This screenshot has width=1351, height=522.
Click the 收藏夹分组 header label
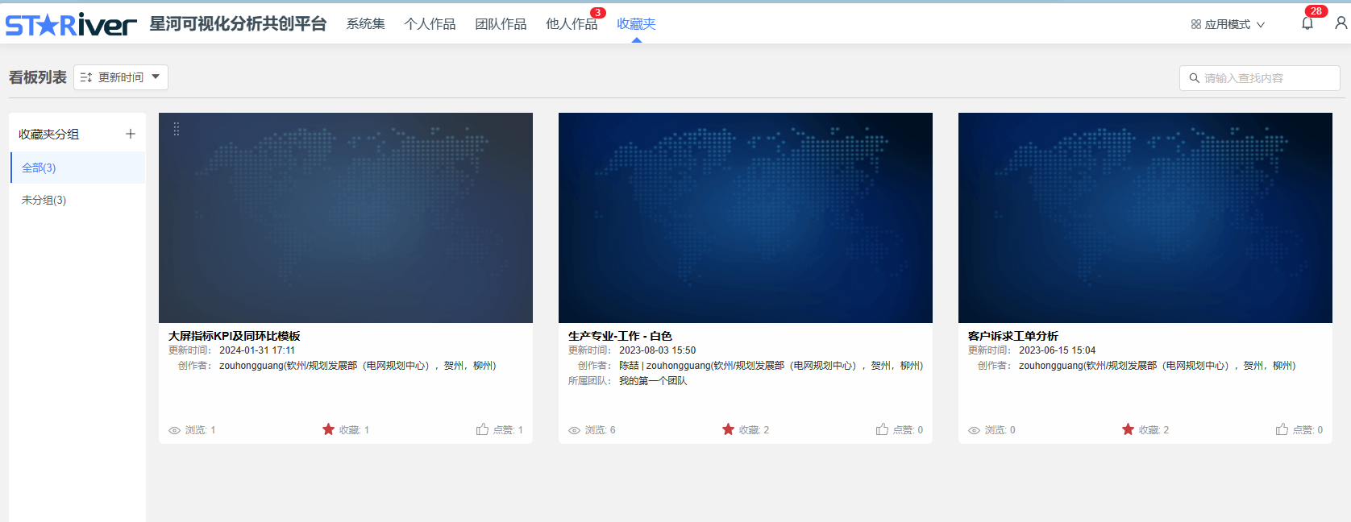(48, 134)
